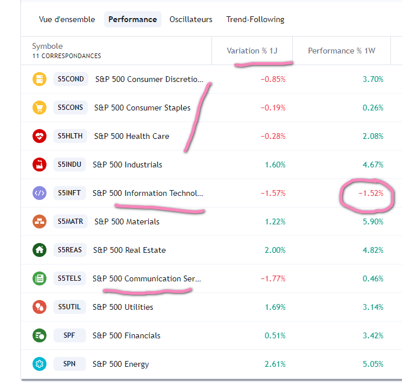Image resolution: width=402 pixels, height=386 pixels.
Task: Select the Trend-Following tab
Action: point(255,19)
